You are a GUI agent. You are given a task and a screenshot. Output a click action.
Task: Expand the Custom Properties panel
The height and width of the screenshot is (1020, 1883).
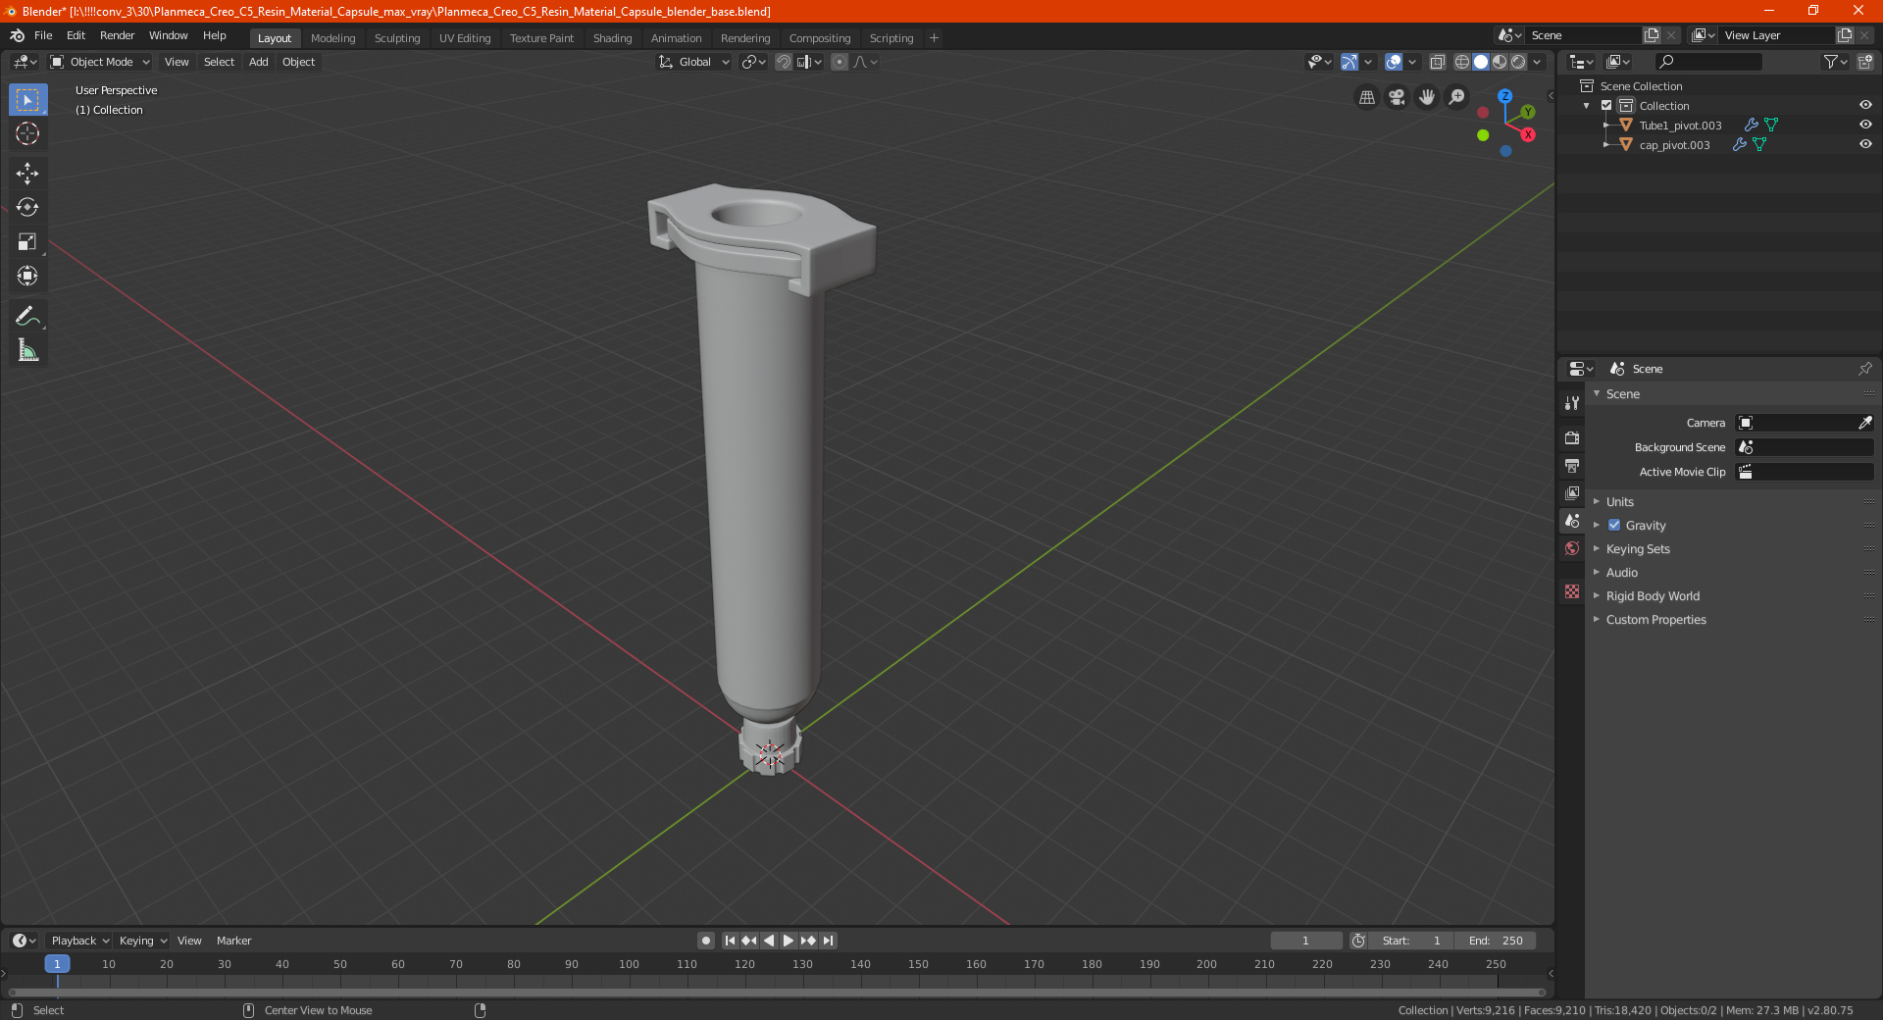tap(1655, 619)
